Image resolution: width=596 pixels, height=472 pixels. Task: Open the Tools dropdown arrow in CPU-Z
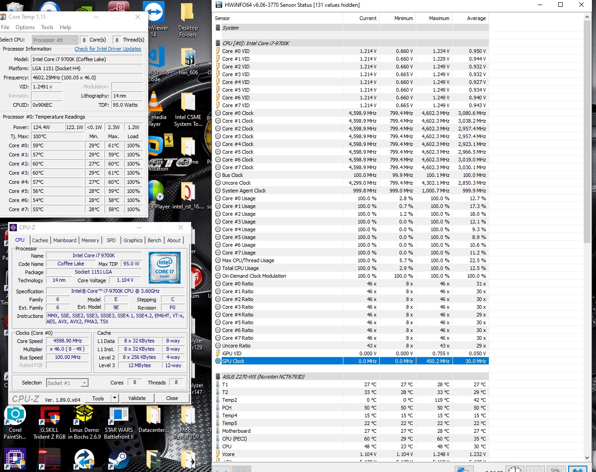click(x=114, y=398)
